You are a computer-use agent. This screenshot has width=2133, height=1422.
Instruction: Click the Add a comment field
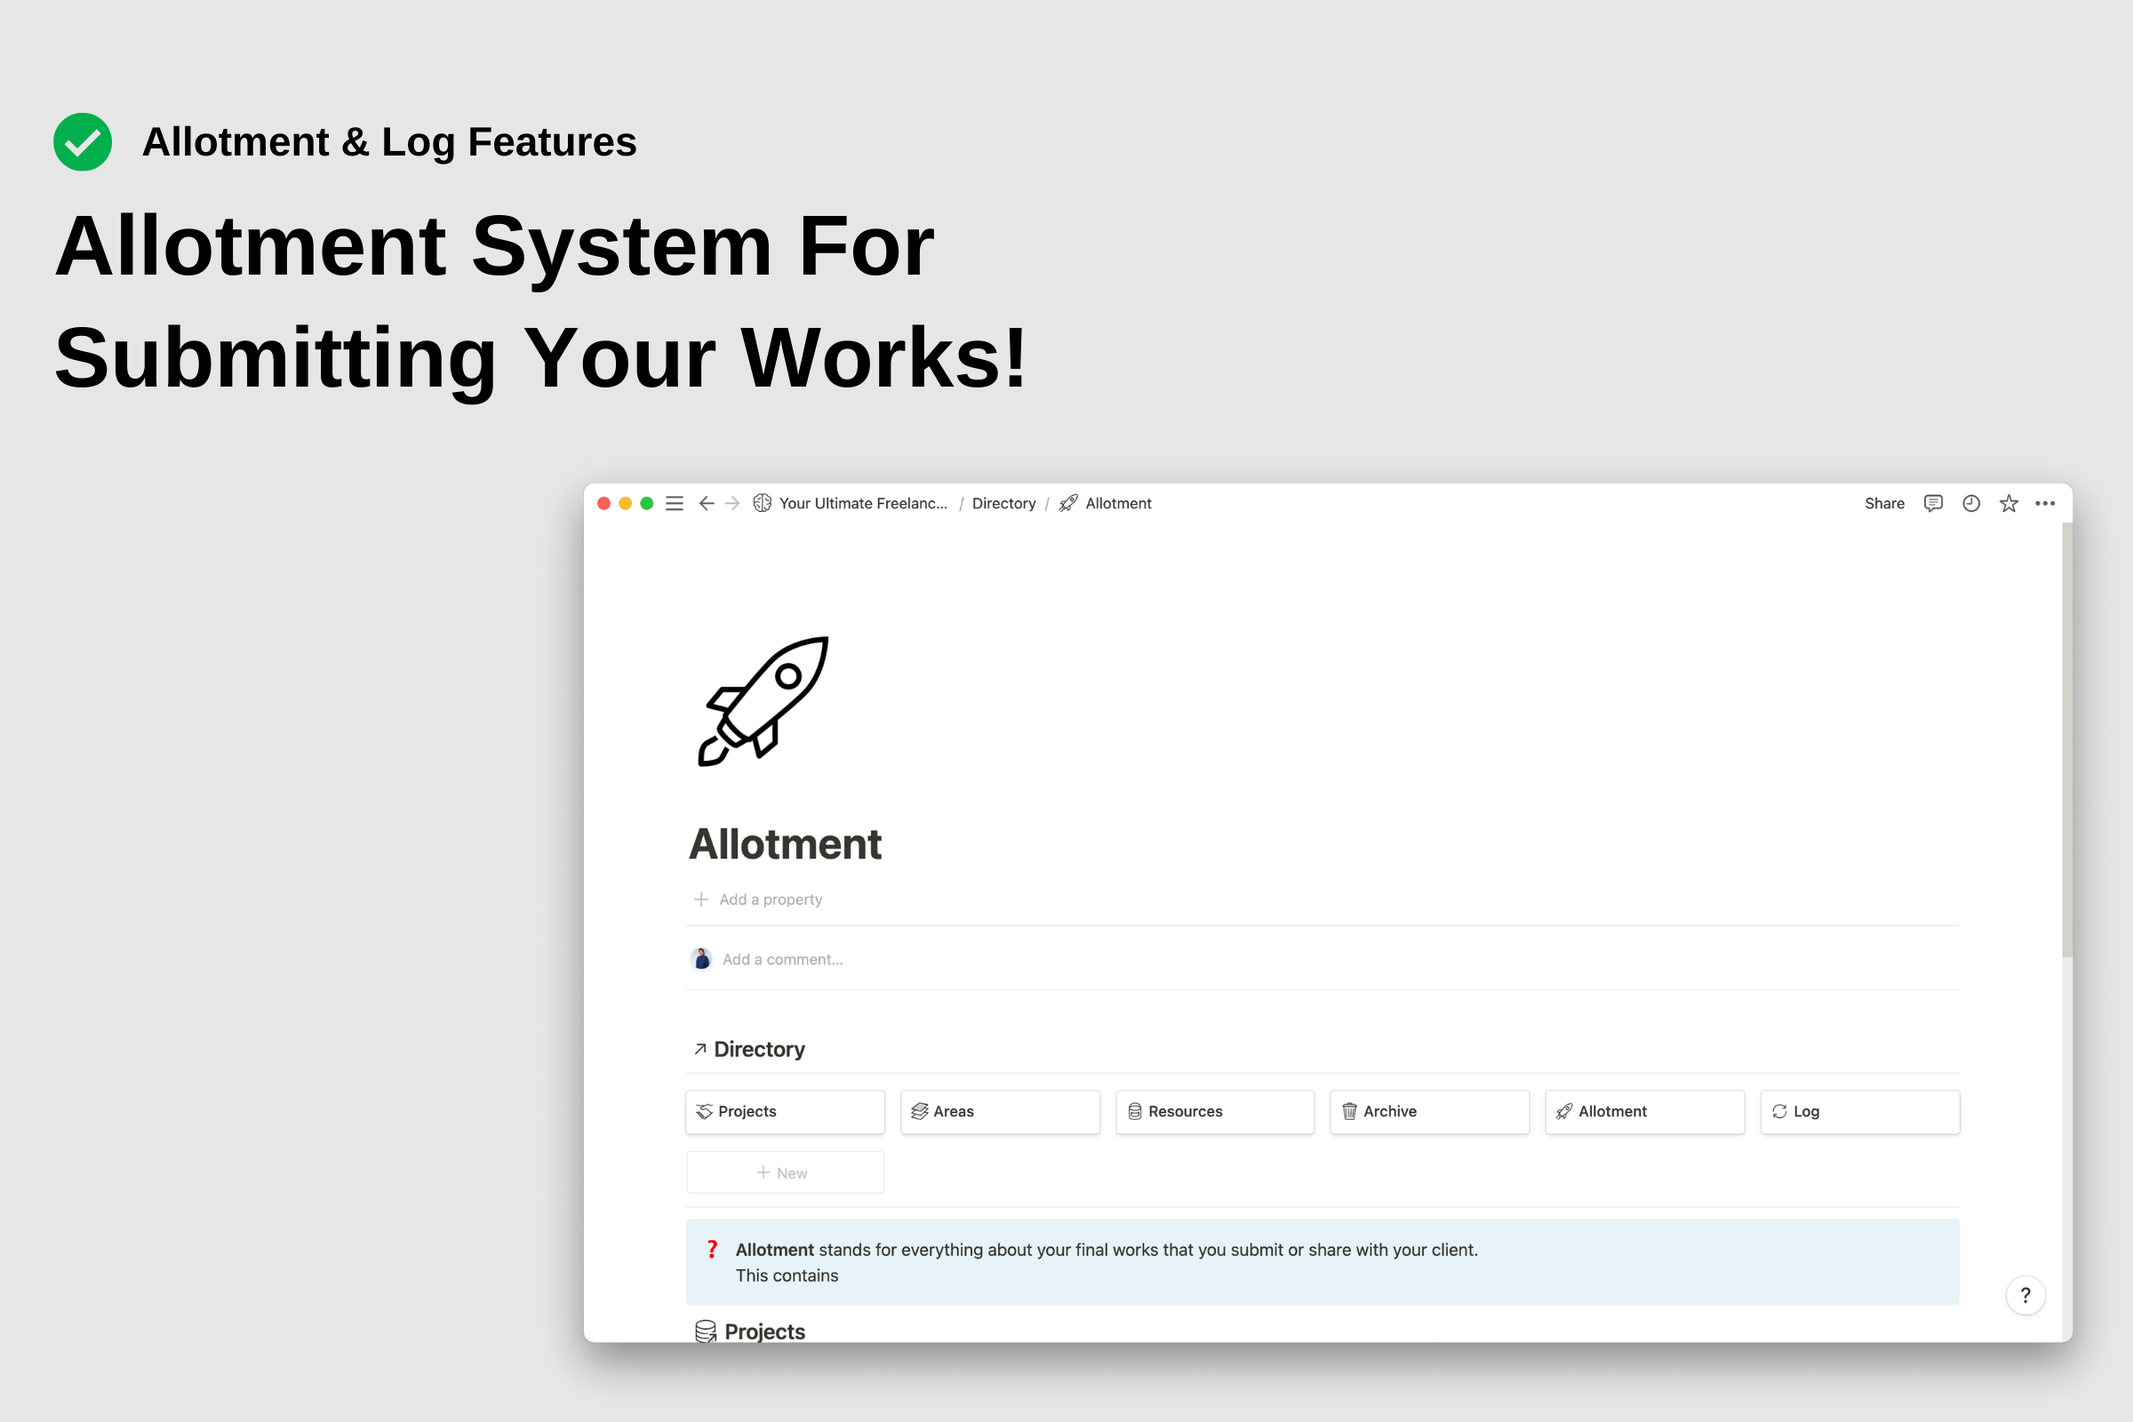click(782, 960)
